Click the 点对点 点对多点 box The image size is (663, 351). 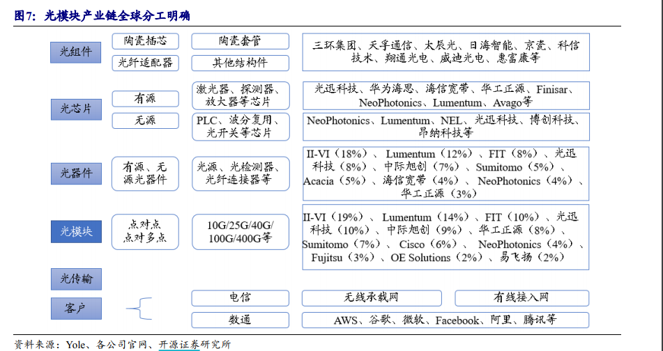coord(146,232)
